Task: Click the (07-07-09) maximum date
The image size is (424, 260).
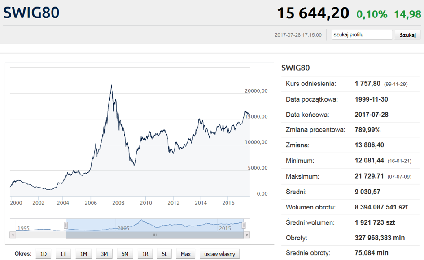Action: (x=399, y=177)
